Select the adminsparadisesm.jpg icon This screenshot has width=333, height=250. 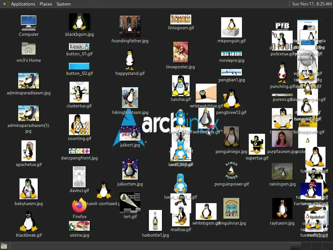tap(29, 81)
